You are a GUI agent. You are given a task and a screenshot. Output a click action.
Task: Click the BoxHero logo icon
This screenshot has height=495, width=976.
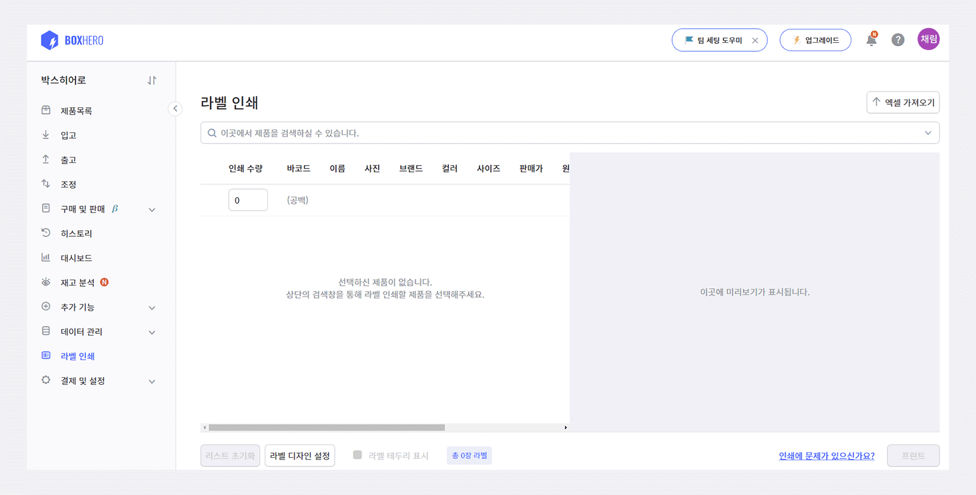coord(49,40)
